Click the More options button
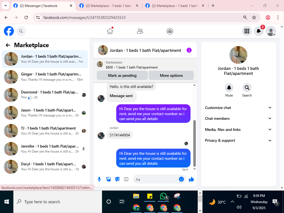Screen dimensions: 284x213 pos(171,75)
